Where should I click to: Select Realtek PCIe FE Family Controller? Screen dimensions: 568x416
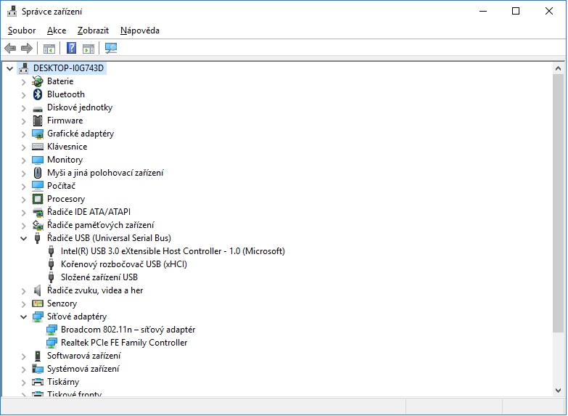pyautogui.click(x=124, y=343)
